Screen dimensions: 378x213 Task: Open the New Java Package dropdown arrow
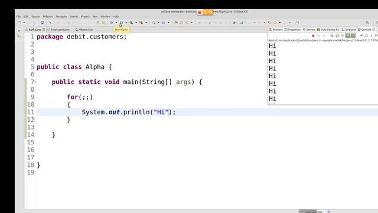[x=158, y=22]
